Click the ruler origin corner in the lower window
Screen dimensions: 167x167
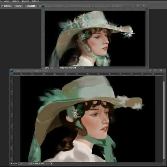coord(11,74)
